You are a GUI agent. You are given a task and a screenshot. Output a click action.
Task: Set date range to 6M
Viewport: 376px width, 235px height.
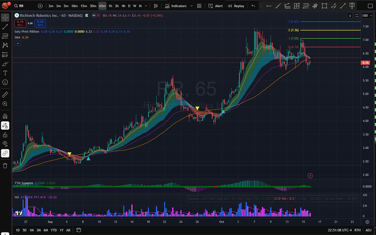point(46,230)
